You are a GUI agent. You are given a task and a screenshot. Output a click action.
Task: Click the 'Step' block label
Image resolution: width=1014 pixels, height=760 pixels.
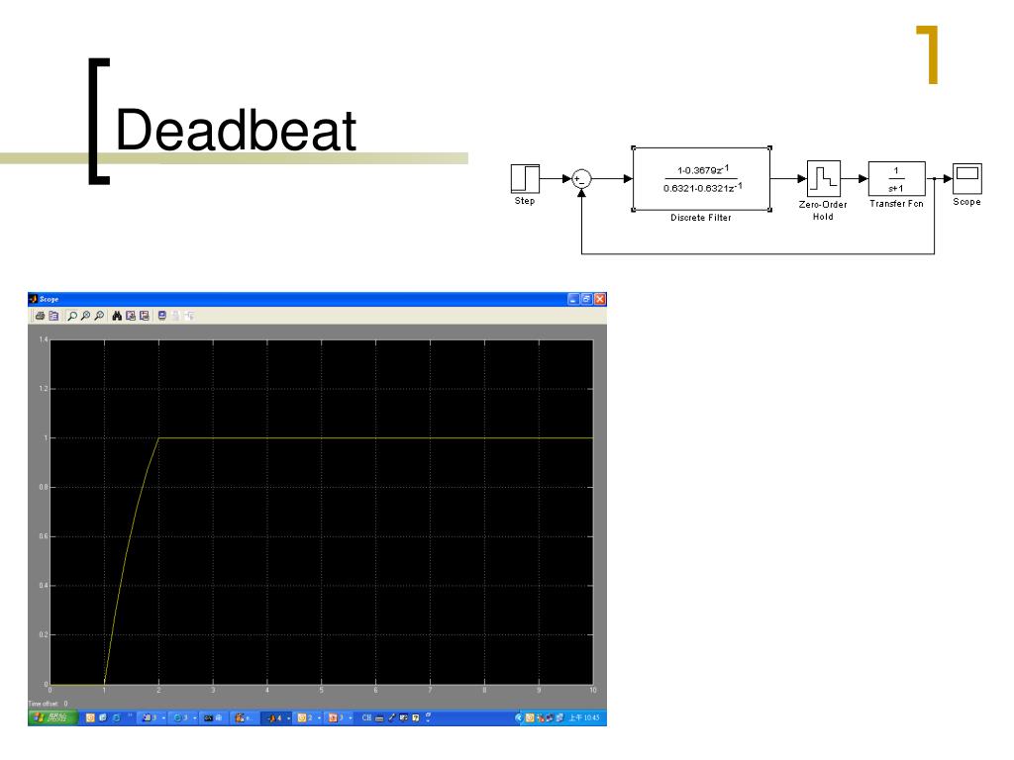click(x=525, y=201)
